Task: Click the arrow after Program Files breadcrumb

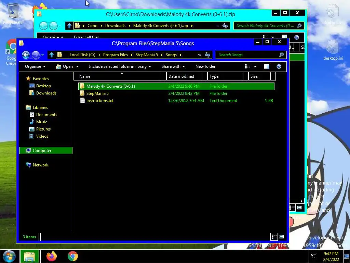Action: click(x=132, y=55)
